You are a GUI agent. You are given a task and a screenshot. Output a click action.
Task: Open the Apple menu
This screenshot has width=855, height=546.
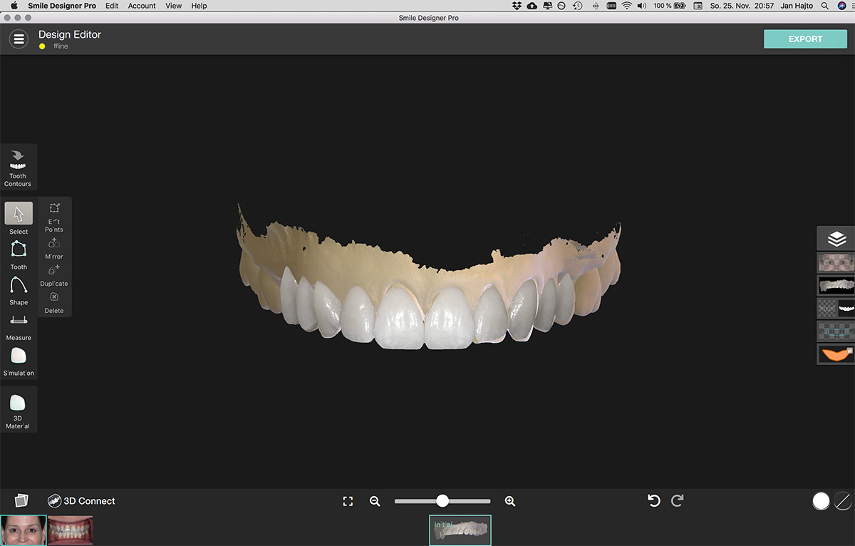pyautogui.click(x=14, y=6)
